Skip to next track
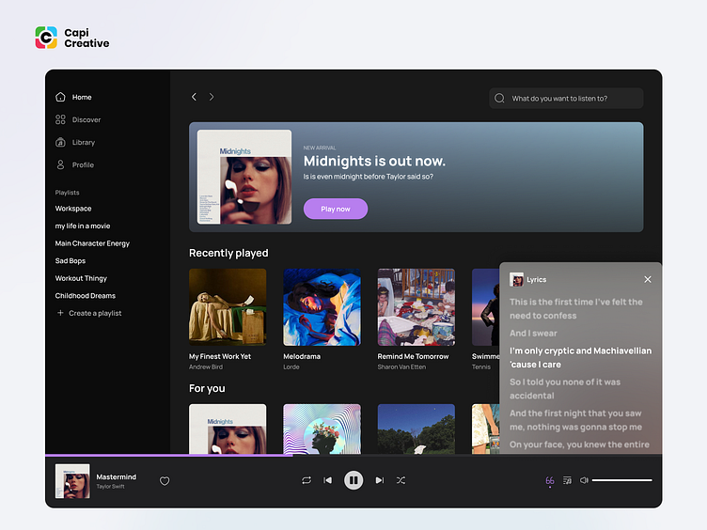This screenshot has height=530, width=707. tap(380, 480)
